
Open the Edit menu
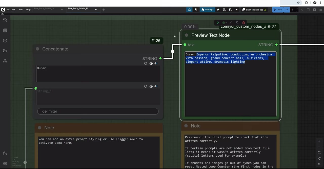(21, 10)
